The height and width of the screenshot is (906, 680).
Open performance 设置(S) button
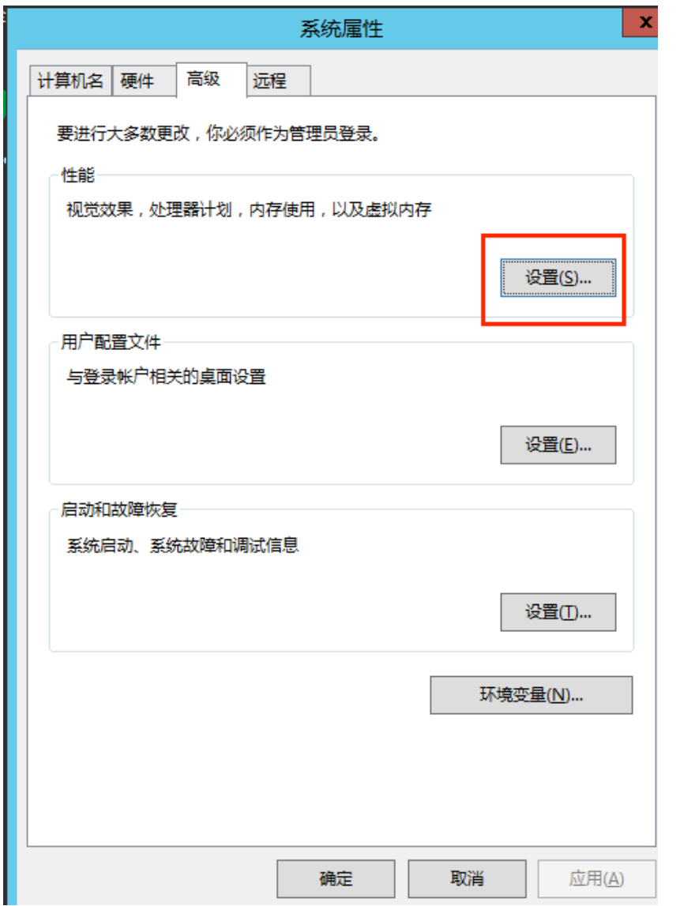coord(558,278)
